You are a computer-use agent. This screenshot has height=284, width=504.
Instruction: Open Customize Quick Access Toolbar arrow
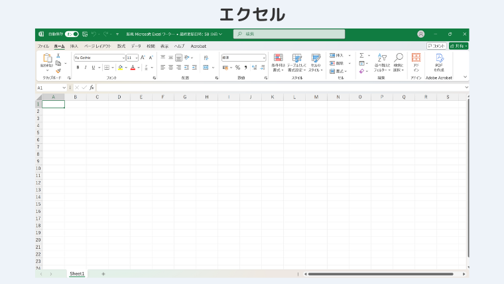117,34
